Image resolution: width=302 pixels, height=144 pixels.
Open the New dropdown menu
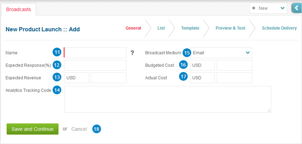coord(268,8)
